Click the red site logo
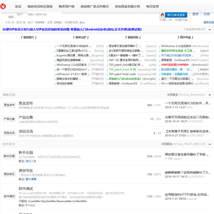 point(3,7)
